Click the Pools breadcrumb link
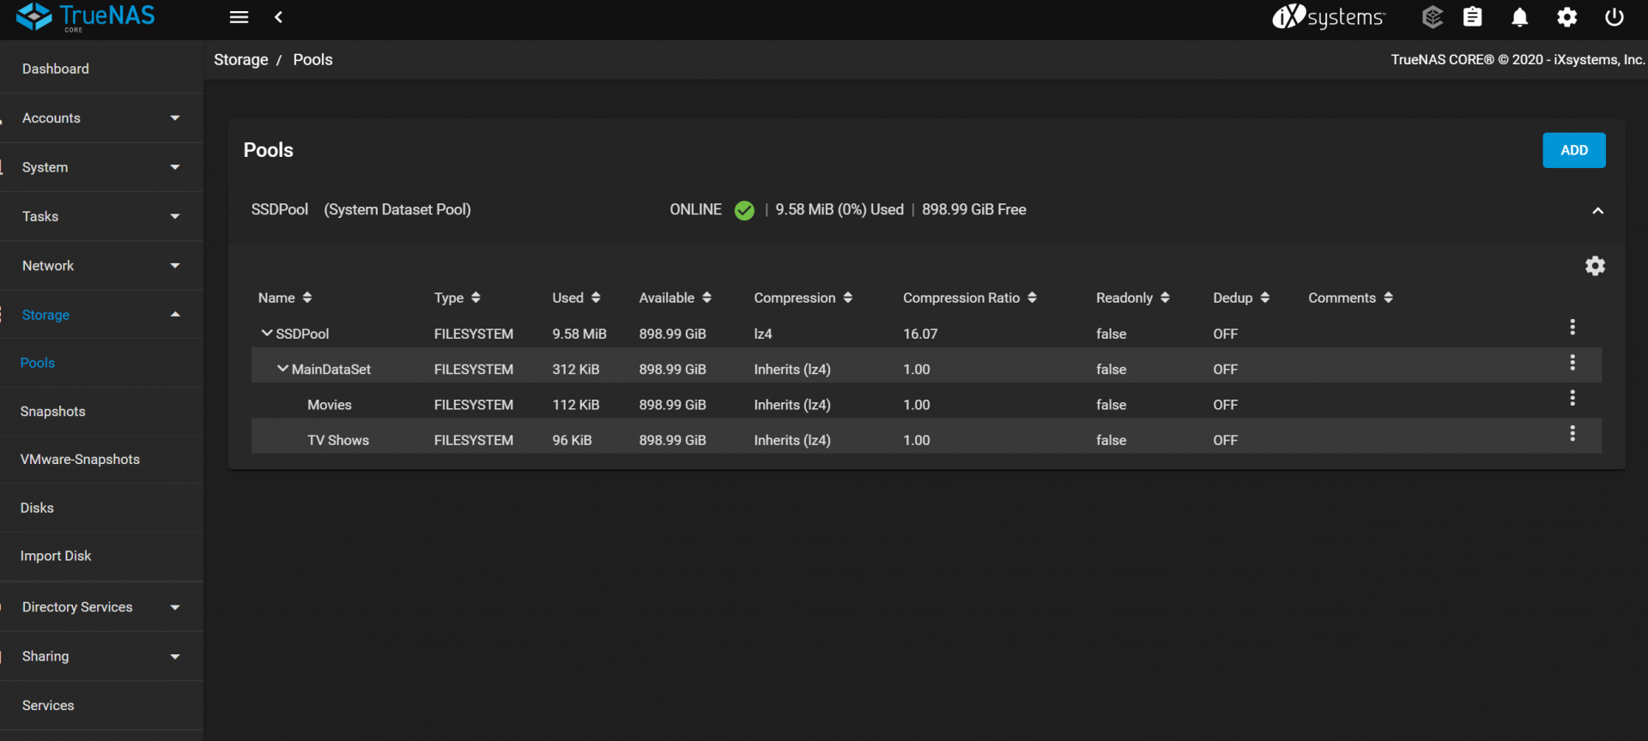Image resolution: width=1648 pixels, height=741 pixels. point(312,60)
